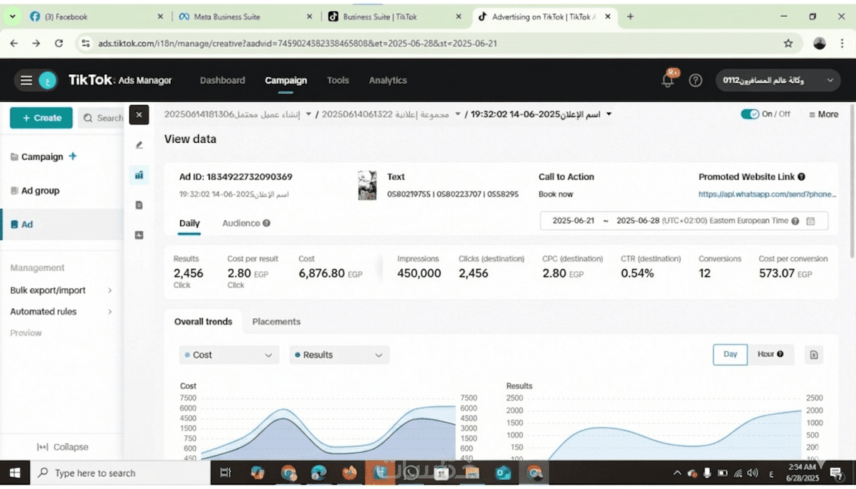This screenshot has height=489, width=856.
Task: Click the Create button
Action: point(41,118)
